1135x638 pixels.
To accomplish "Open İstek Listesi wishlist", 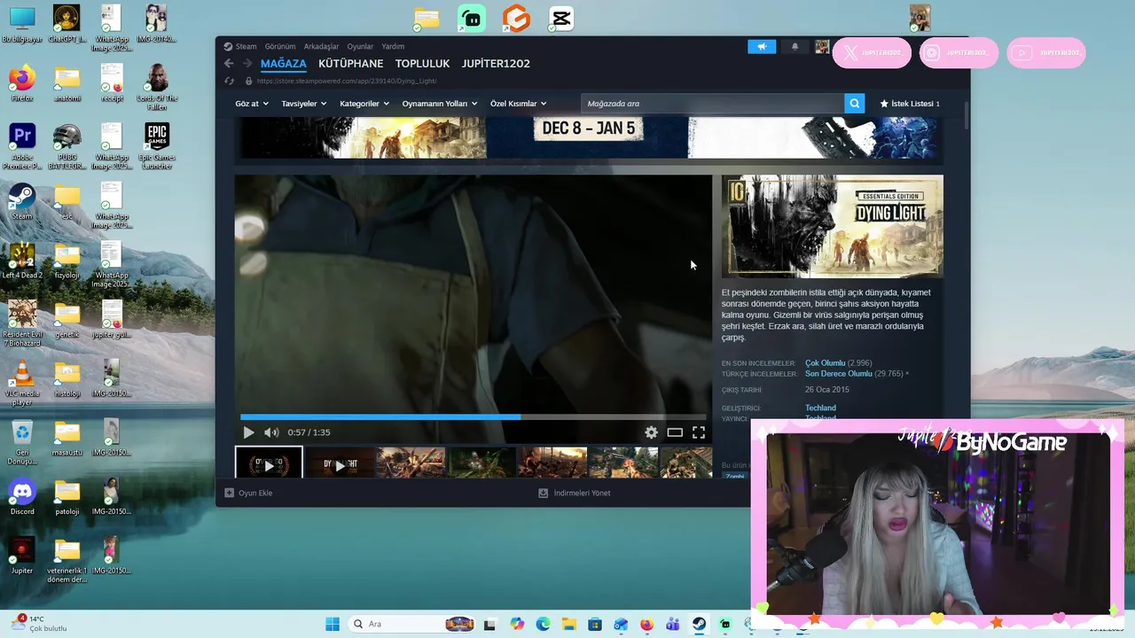I will coord(910,104).
